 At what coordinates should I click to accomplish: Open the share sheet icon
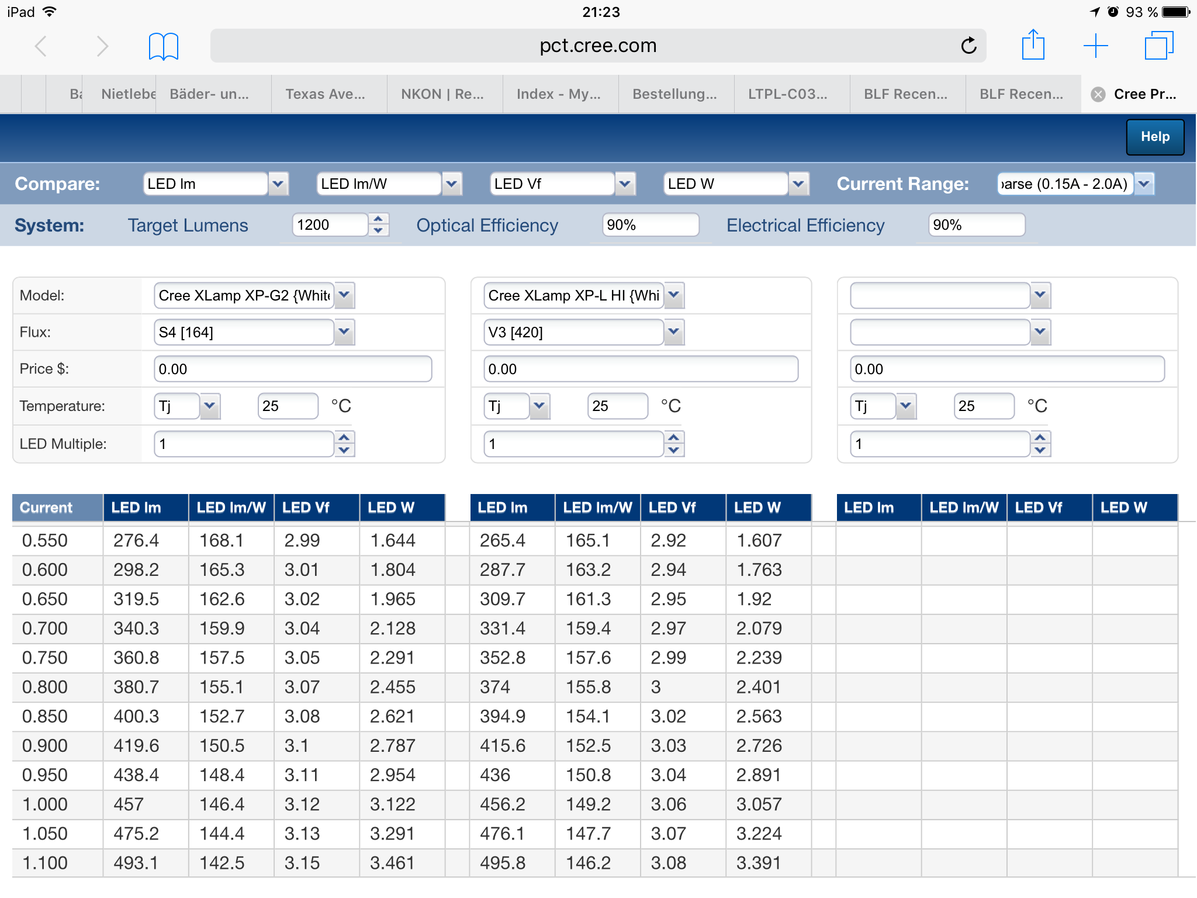click(1033, 44)
